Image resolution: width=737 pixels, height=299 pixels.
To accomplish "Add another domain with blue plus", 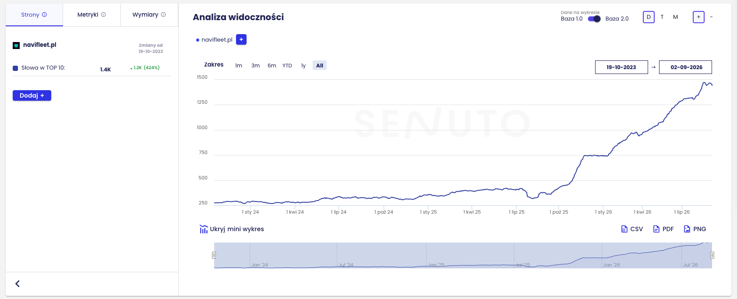I will click(241, 39).
